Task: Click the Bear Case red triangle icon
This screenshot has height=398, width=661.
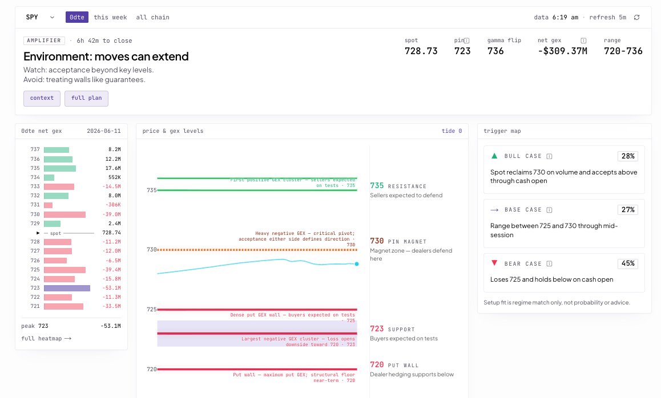Action: pyautogui.click(x=494, y=263)
